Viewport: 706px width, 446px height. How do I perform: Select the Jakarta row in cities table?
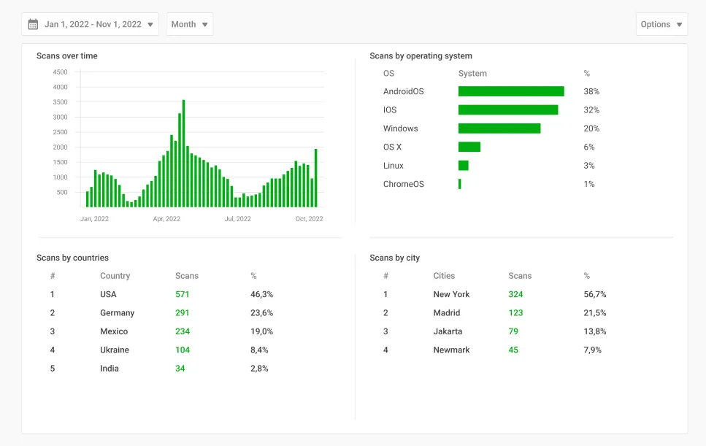[x=448, y=331]
